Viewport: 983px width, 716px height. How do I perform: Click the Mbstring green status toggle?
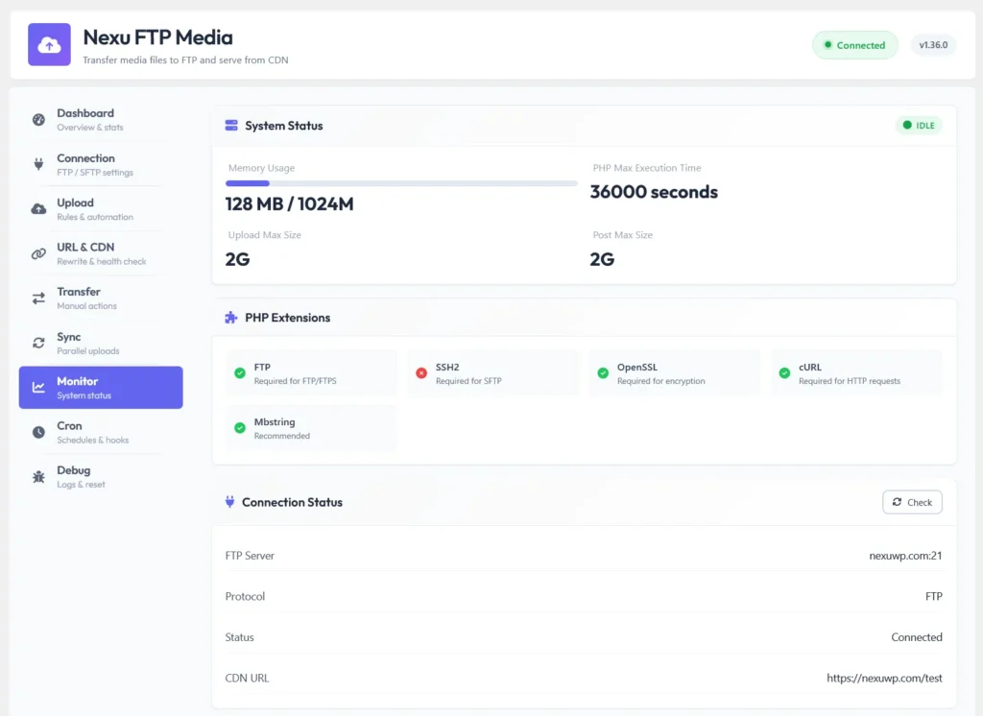click(x=239, y=427)
